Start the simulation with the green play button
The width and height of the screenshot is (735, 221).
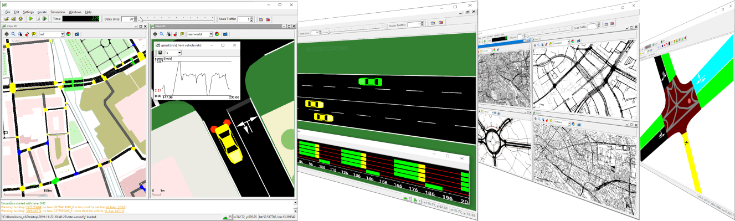tap(31, 19)
